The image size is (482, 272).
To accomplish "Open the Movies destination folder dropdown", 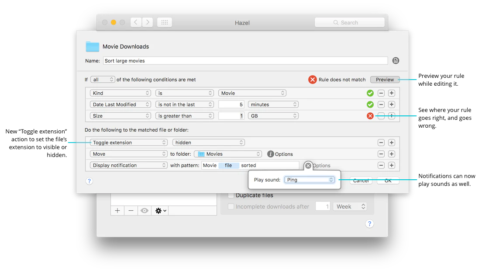I will 228,154.
